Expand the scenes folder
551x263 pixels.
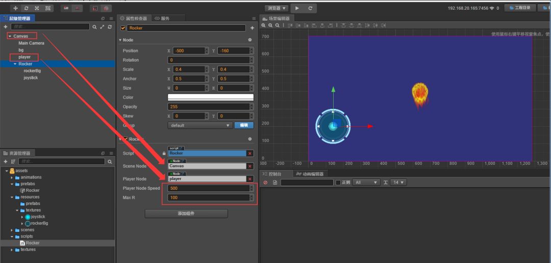point(12,230)
